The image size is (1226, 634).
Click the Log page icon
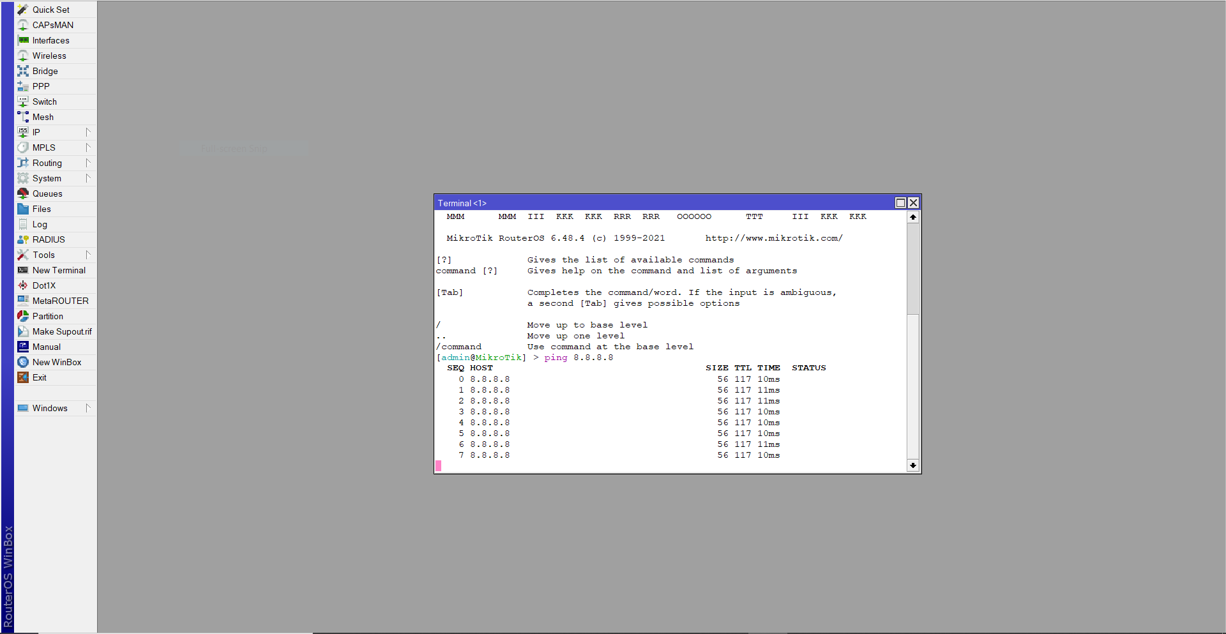tap(23, 224)
